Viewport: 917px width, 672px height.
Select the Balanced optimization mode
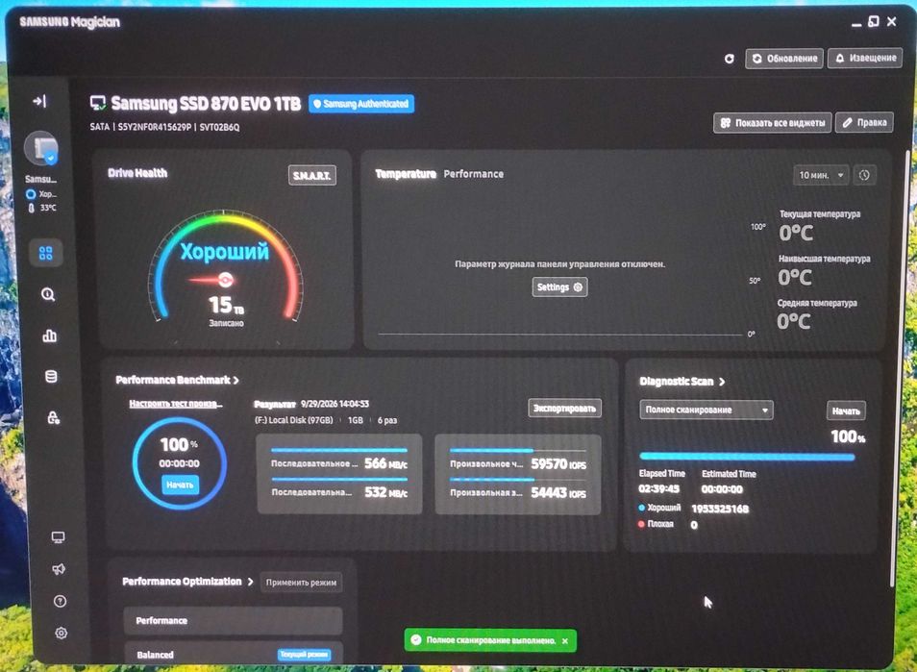pos(233,654)
